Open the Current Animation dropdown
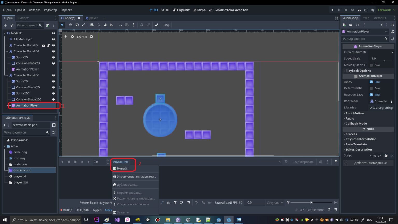The height and width of the screenshot is (224, 398). pyautogui.click(x=381, y=52)
